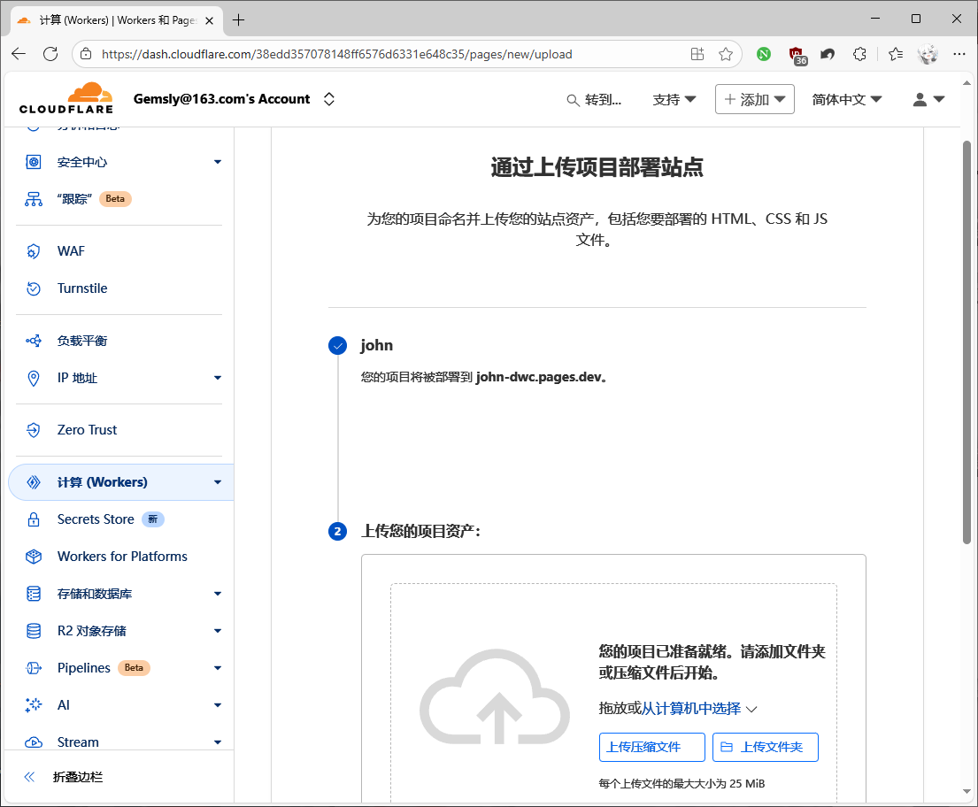Image resolution: width=978 pixels, height=807 pixels.
Task: Select the 计算 (Workers) sidebar entry
Action: click(x=104, y=481)
